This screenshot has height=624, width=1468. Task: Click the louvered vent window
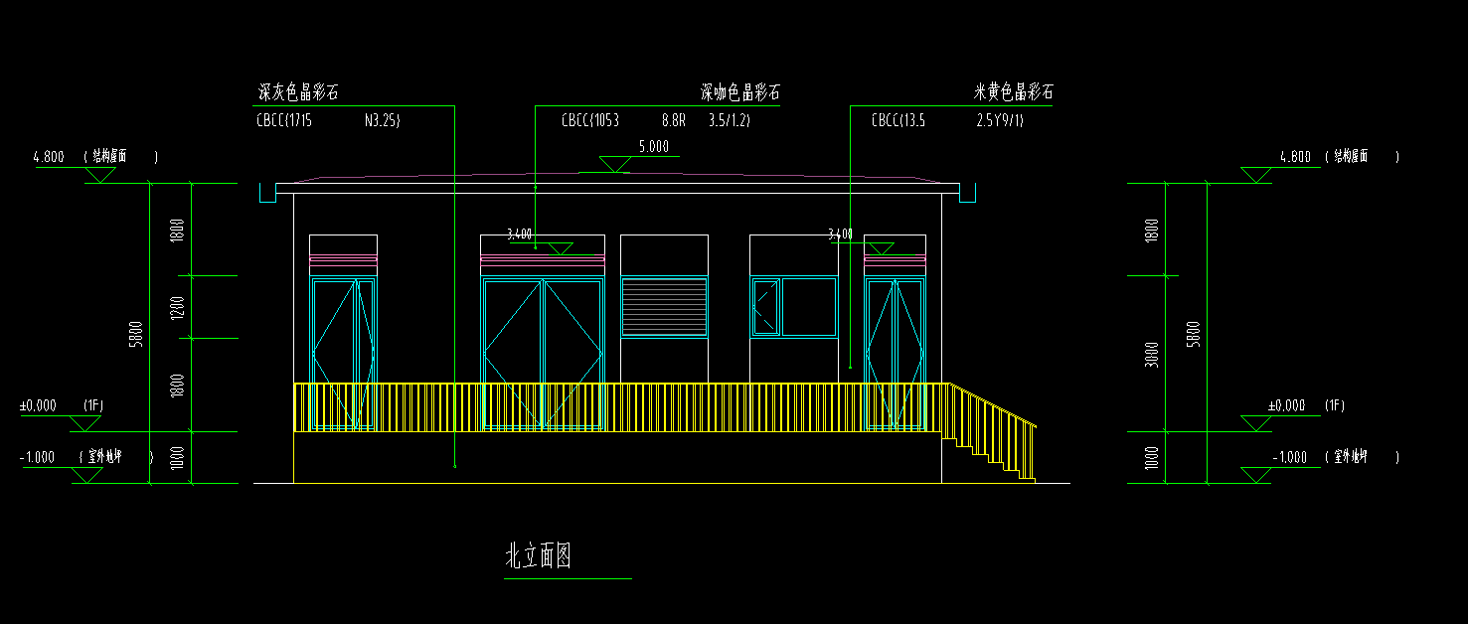click(x=664, y=307)
